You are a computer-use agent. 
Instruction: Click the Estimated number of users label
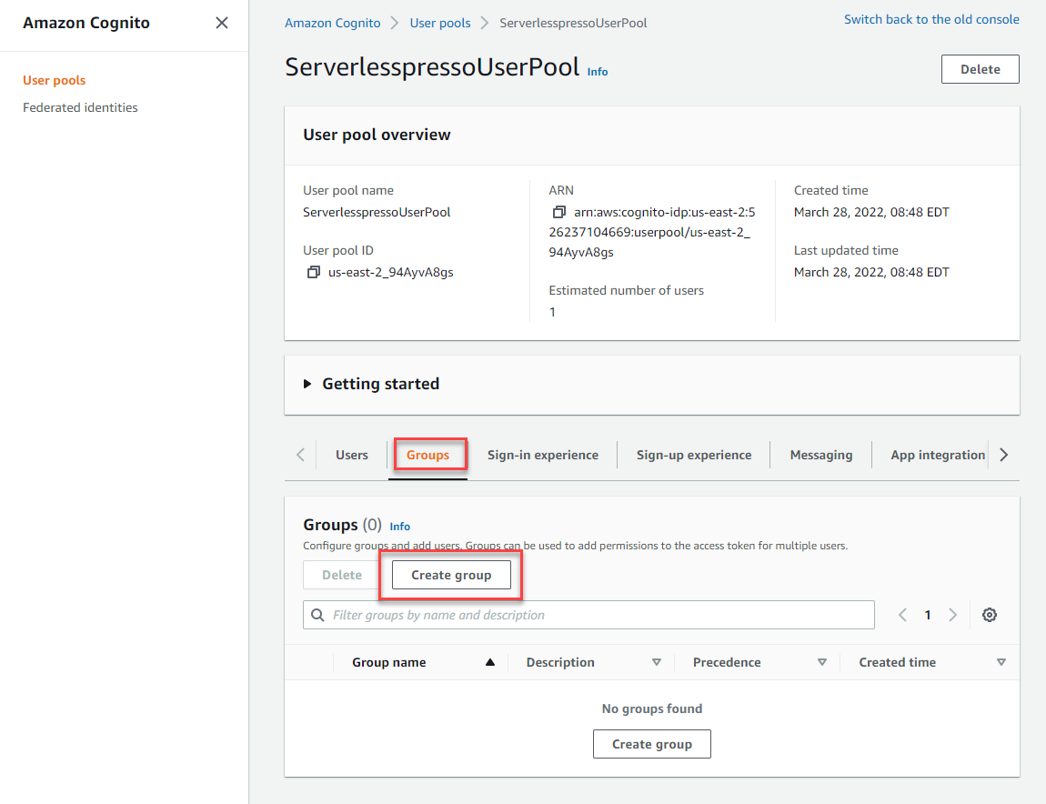[626, 290]
